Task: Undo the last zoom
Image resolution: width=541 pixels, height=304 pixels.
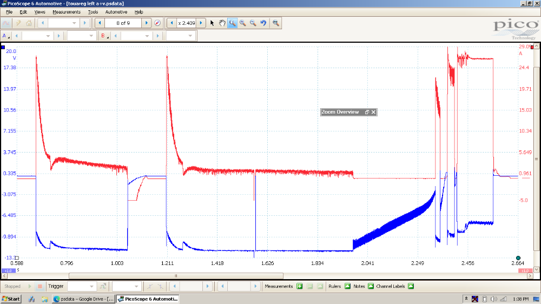Action: [x=263, y=23]
